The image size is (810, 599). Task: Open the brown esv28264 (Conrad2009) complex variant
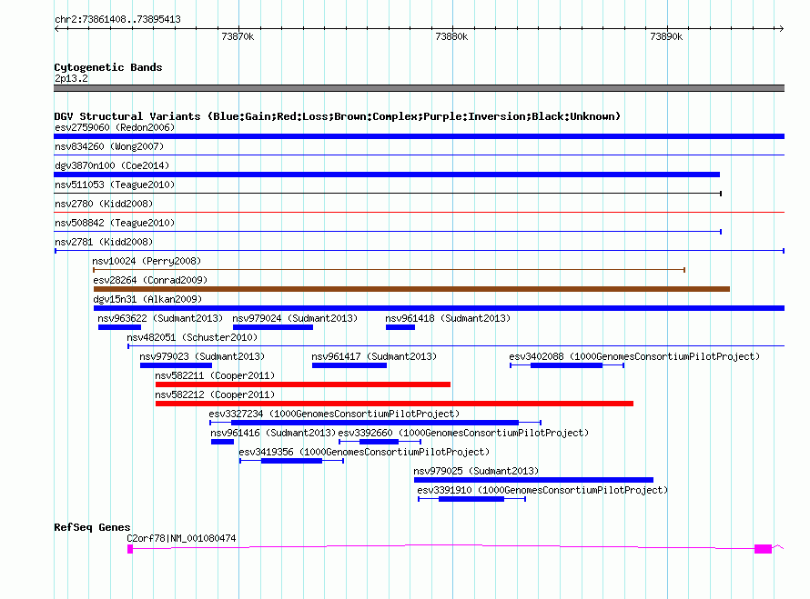(411, 289)
